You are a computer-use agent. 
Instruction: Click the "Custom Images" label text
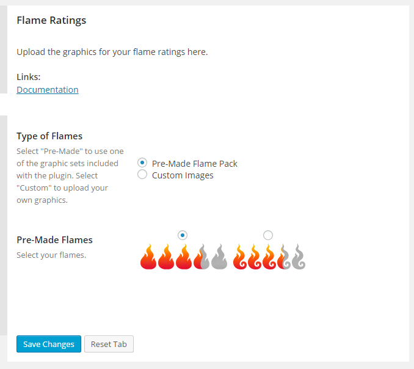click(183, 175)
